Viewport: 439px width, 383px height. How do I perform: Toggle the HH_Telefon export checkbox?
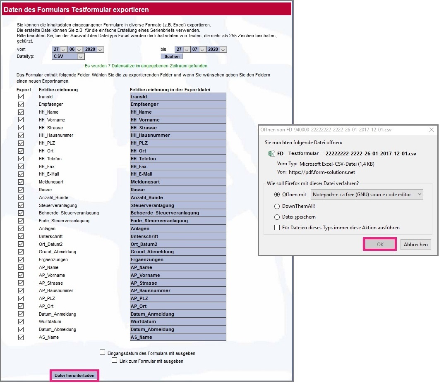coord(21,159)
